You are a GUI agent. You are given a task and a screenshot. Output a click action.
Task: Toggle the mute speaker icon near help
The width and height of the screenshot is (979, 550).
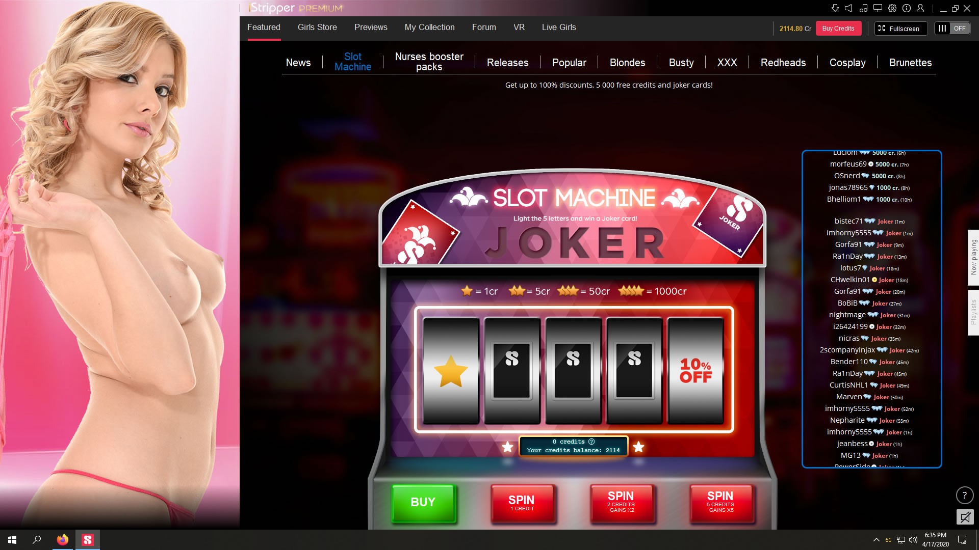click(965, 517)
